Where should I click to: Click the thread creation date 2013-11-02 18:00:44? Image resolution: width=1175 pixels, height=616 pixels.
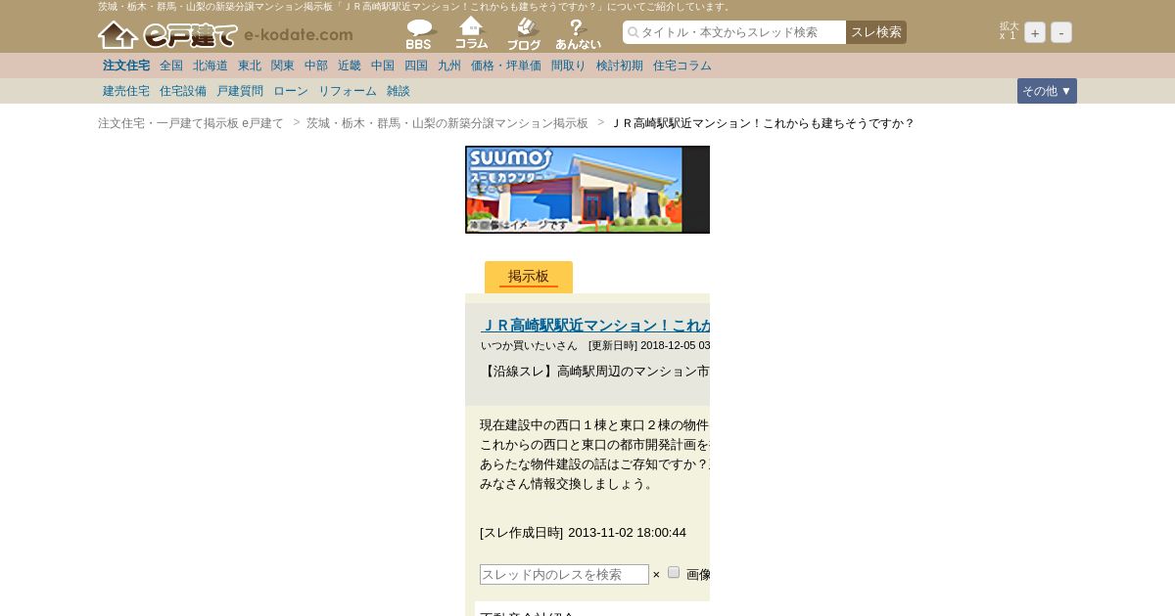pos(627,533)
